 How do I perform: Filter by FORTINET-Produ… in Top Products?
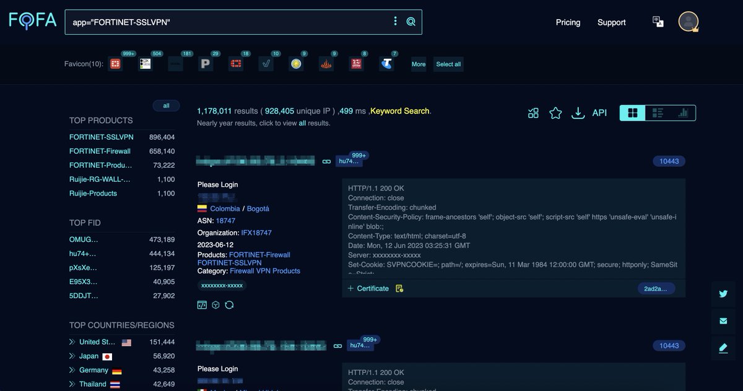(100, 165)
